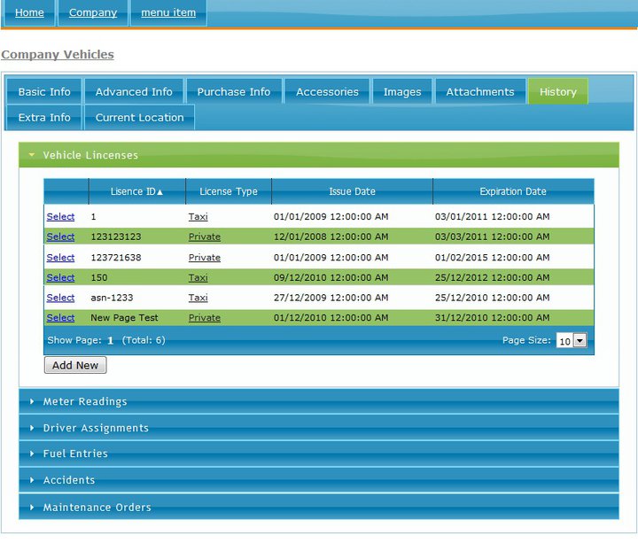This screenshot has height=543, width=638.
Task: Select the asn-1233 license row
Action: point(60,298)
